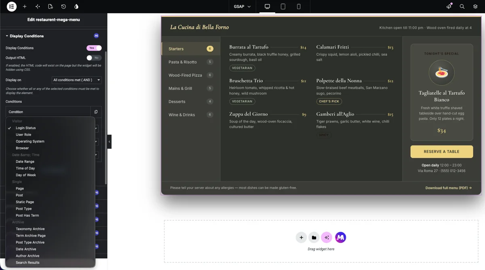
Task: Click the purple badge beside Display Conditions heading
Action: pos(96,36)
